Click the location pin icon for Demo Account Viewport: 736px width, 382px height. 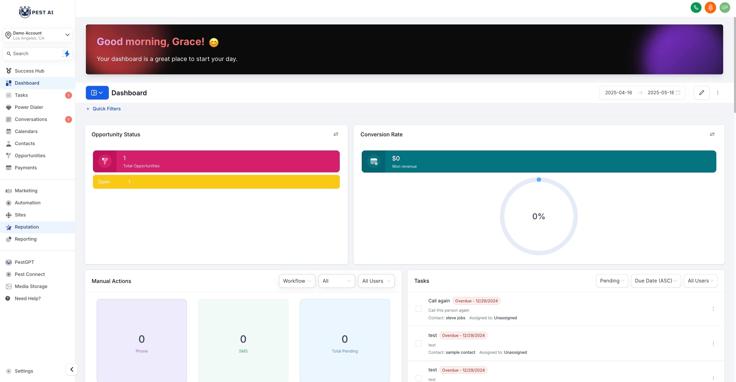coord(8,35)
